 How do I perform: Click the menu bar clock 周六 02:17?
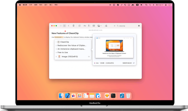click(x=160, y=5)
